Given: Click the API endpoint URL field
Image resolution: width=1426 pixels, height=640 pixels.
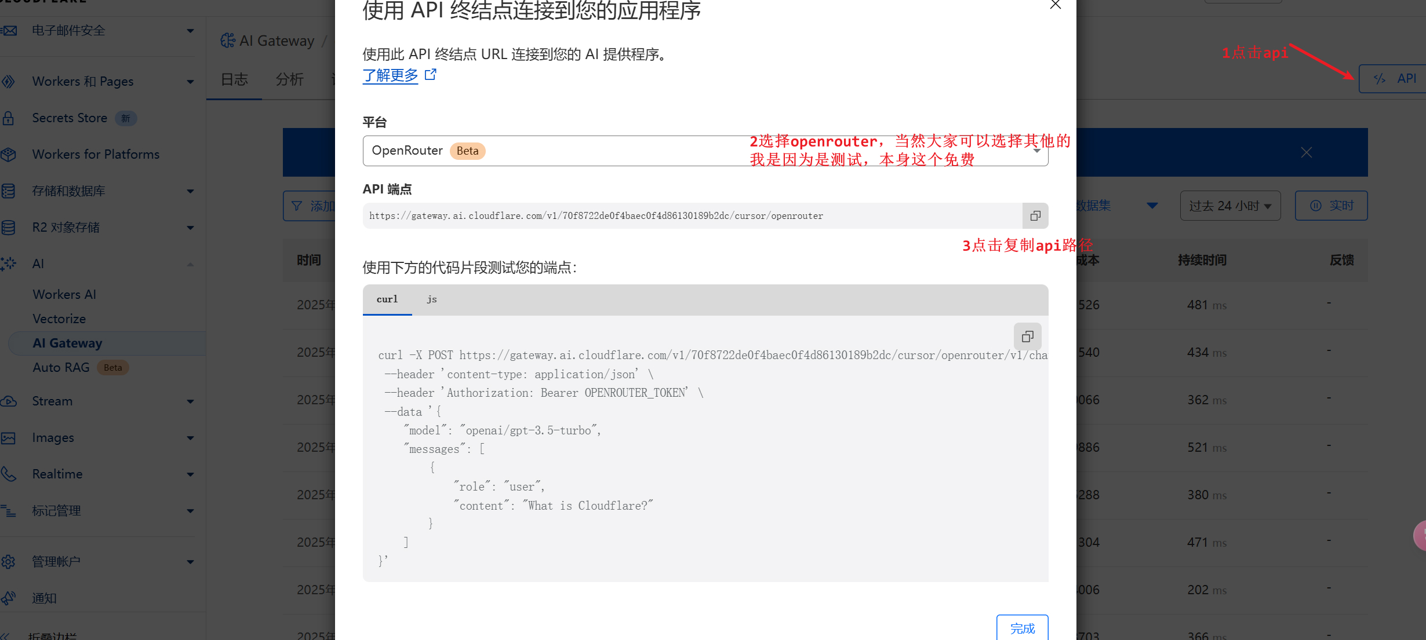Looking at the screenshot, I should (x=693, y=215).
